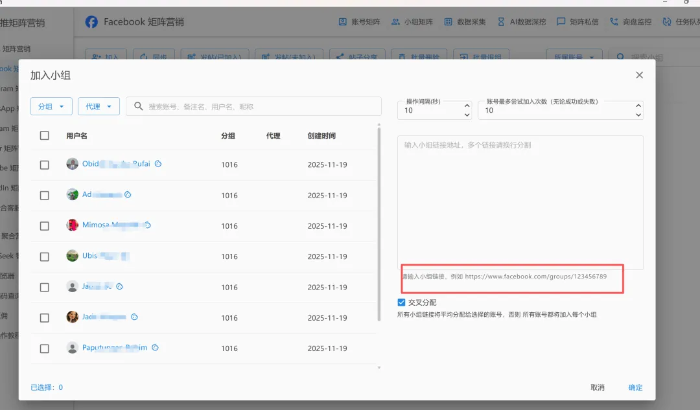This screenshot has width=700, height=410.
Task: Open the 分组 filter dropdown
Action: (51, 106)
